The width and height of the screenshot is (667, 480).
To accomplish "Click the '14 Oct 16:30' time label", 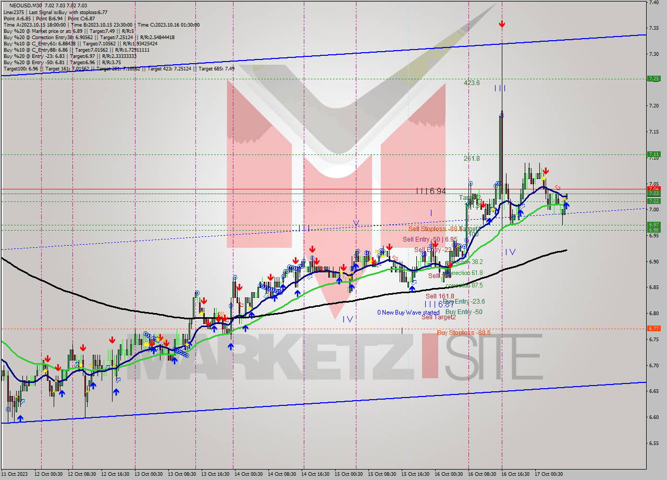I will coord(315,474).
